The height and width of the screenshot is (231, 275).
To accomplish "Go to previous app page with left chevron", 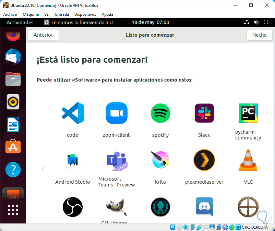I will [x=43, y=170].
